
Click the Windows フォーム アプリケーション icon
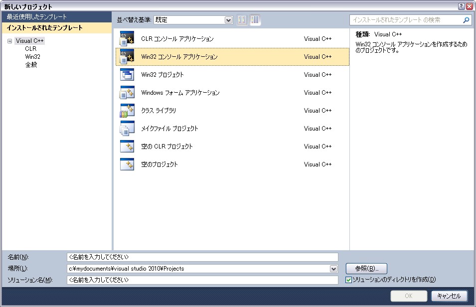[x=127, y=92]
